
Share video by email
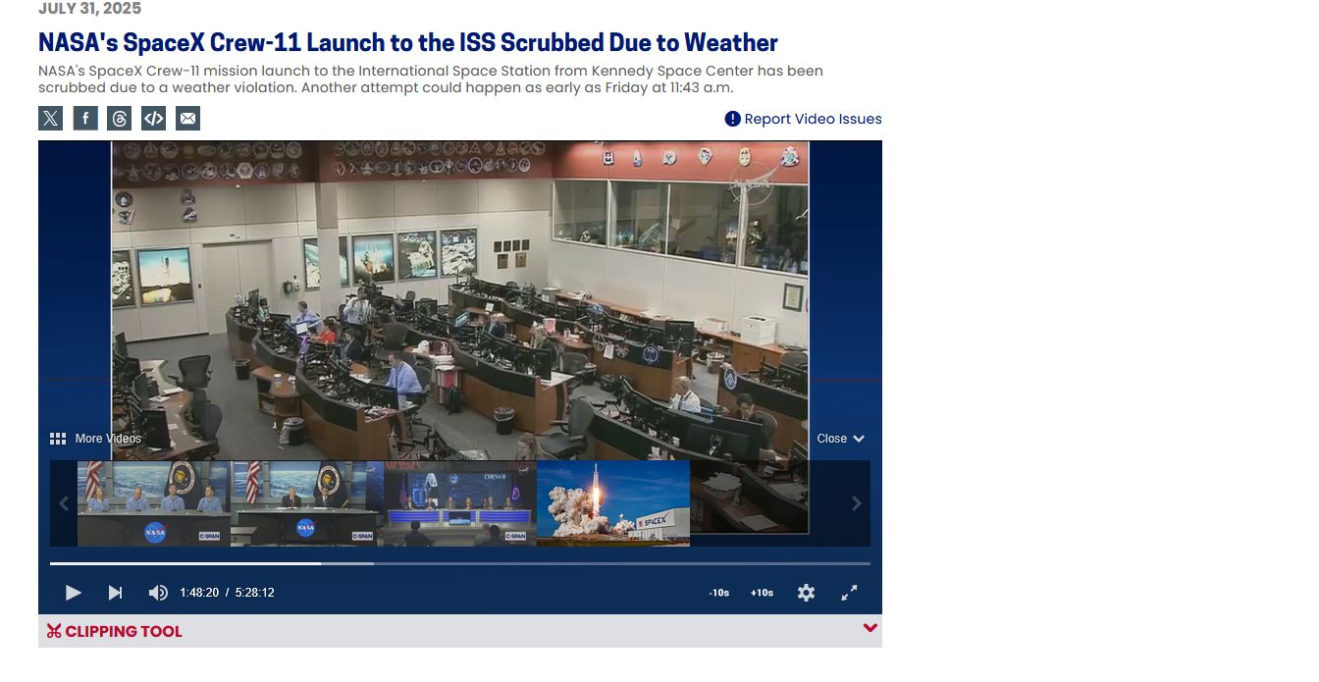click(187, 119)
